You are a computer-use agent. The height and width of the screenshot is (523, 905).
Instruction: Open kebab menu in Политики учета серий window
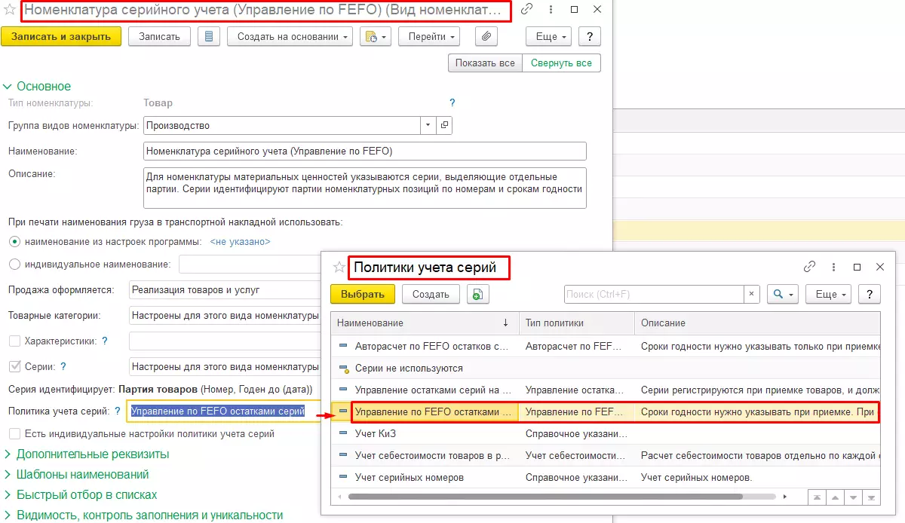[x=833, y=267]
